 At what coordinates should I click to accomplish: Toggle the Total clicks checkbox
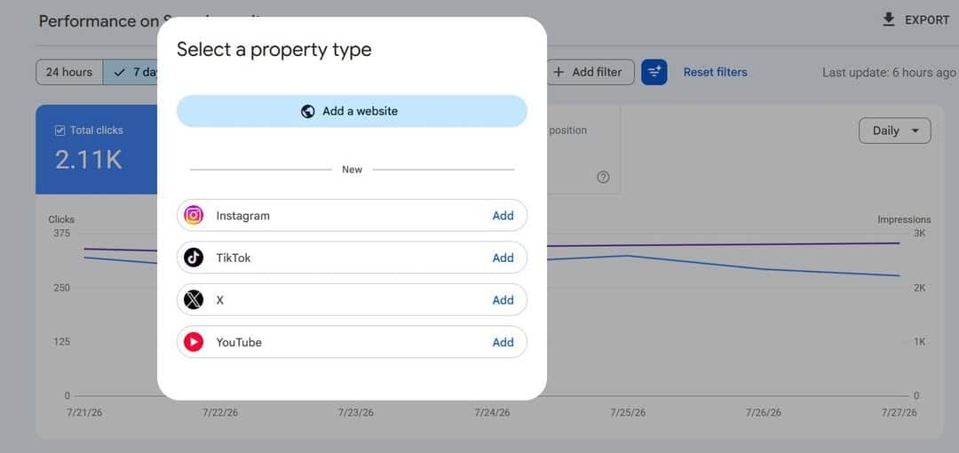[x=60, y=131]
